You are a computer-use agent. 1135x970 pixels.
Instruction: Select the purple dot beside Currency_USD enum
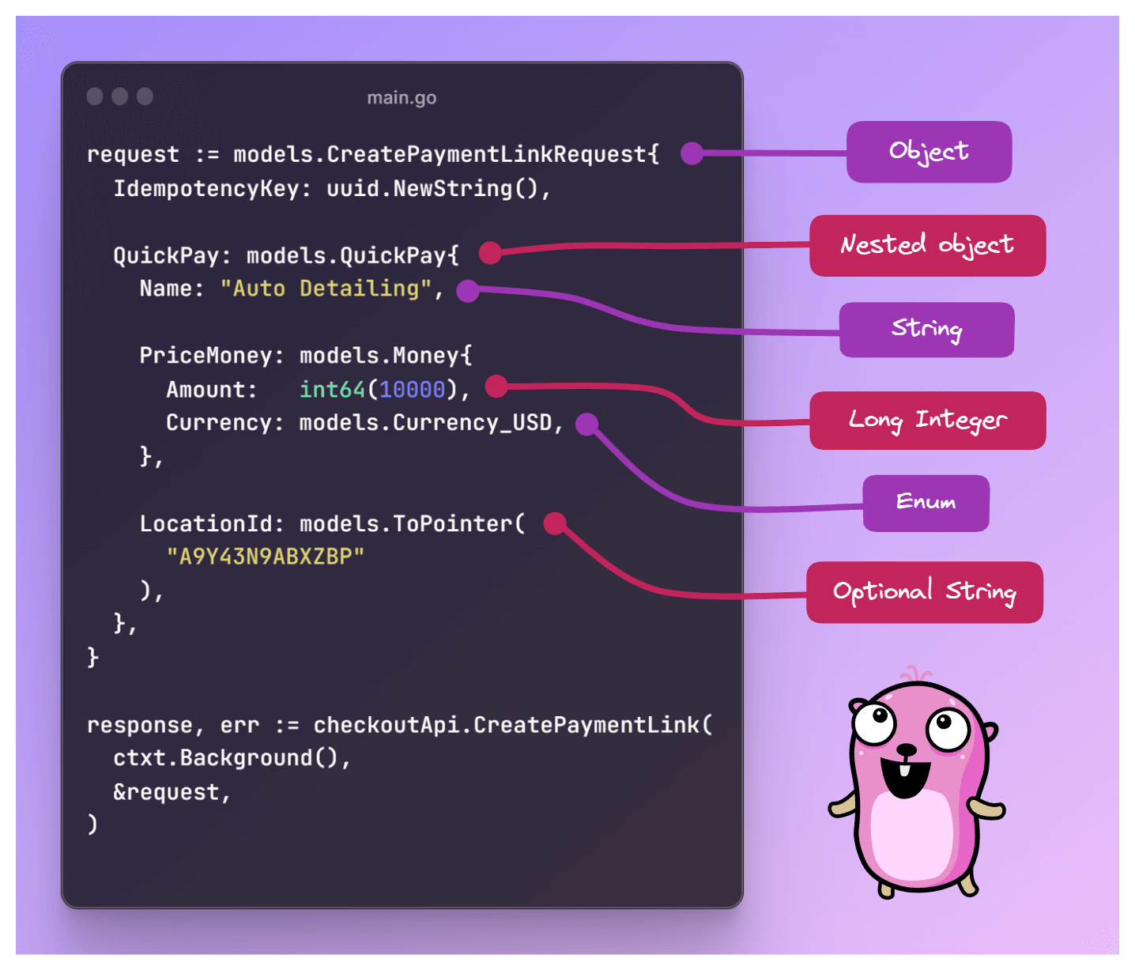[585, 425]
